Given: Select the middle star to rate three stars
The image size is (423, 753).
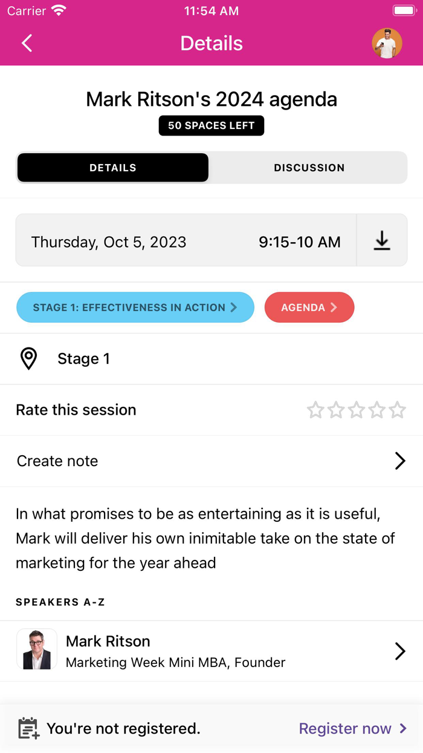Looking at the screenshot, I should point(356,410).
